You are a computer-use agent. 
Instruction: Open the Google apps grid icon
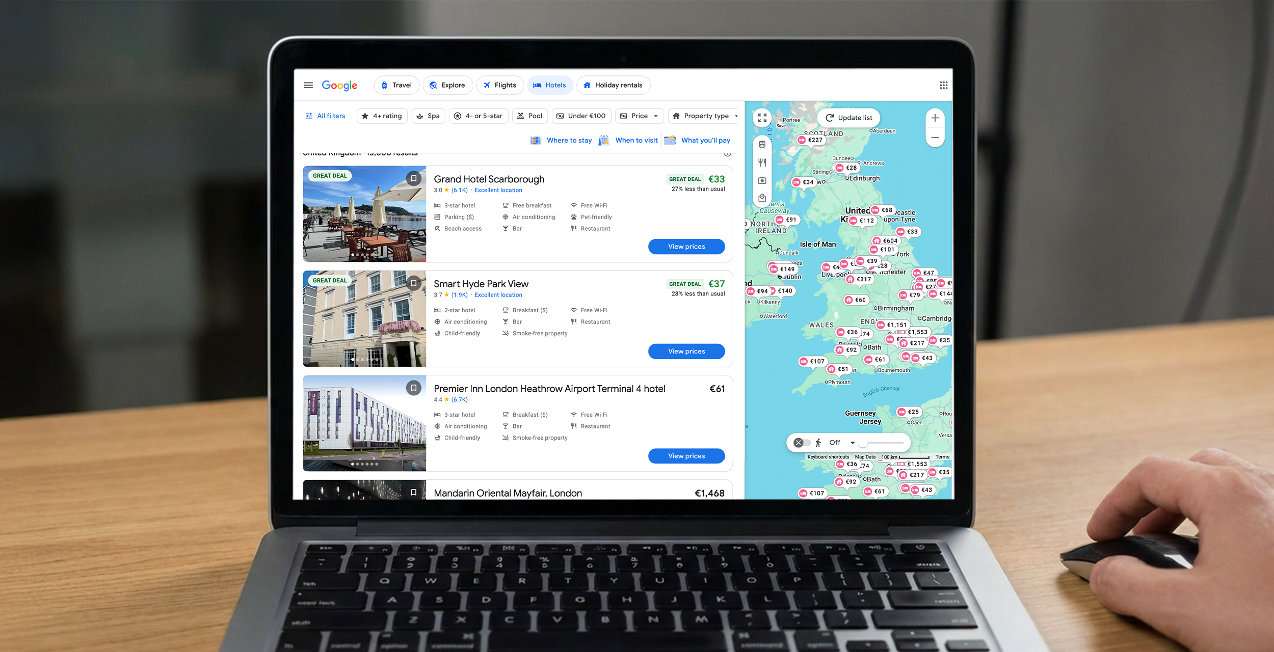[943, 85]
